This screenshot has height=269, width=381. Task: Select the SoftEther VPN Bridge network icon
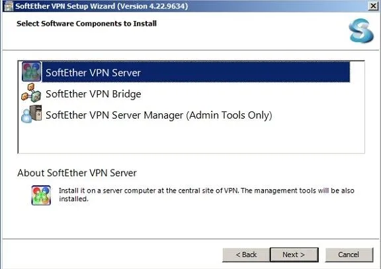click(31, 93)
